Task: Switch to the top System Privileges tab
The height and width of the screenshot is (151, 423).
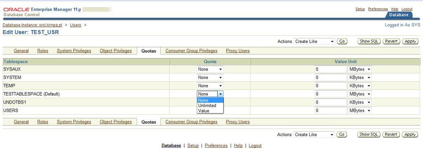Action: coord(74,51)
